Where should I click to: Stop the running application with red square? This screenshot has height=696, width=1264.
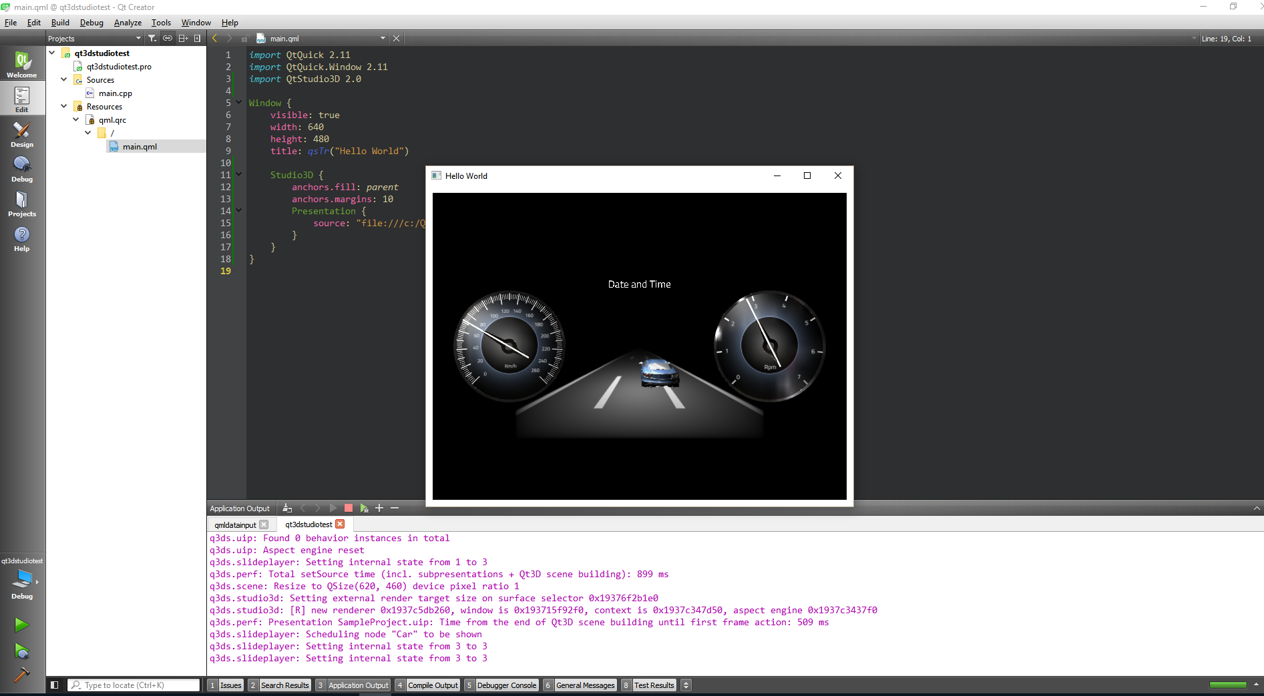[x=348, y=508]
